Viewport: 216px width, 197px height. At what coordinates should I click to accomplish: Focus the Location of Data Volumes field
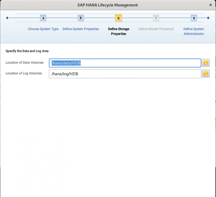pos(125,63)
